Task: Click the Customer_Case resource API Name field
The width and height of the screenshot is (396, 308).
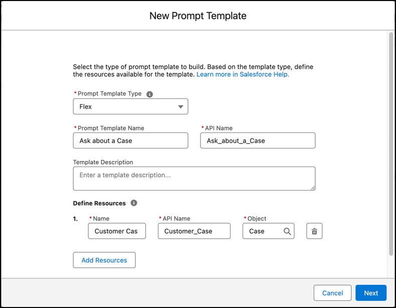Action: point(194,231)
